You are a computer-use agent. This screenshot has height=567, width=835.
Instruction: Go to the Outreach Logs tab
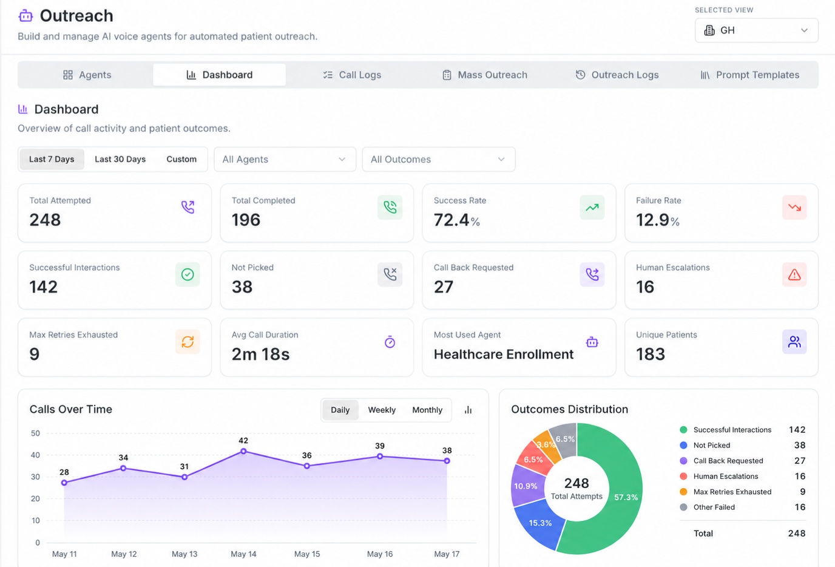coord(617,75)
